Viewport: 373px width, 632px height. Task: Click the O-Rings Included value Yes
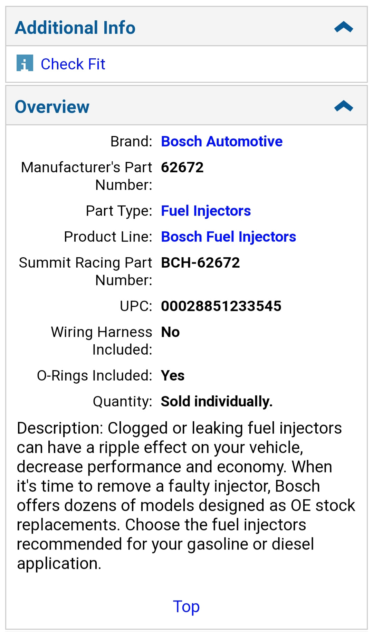click(x=173, y=376)
